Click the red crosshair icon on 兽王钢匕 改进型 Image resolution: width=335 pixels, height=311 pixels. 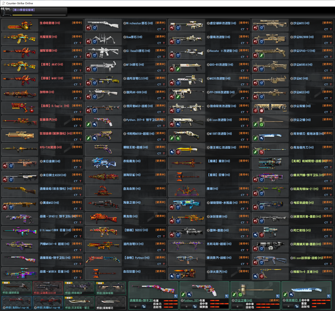tap(178, 152)
